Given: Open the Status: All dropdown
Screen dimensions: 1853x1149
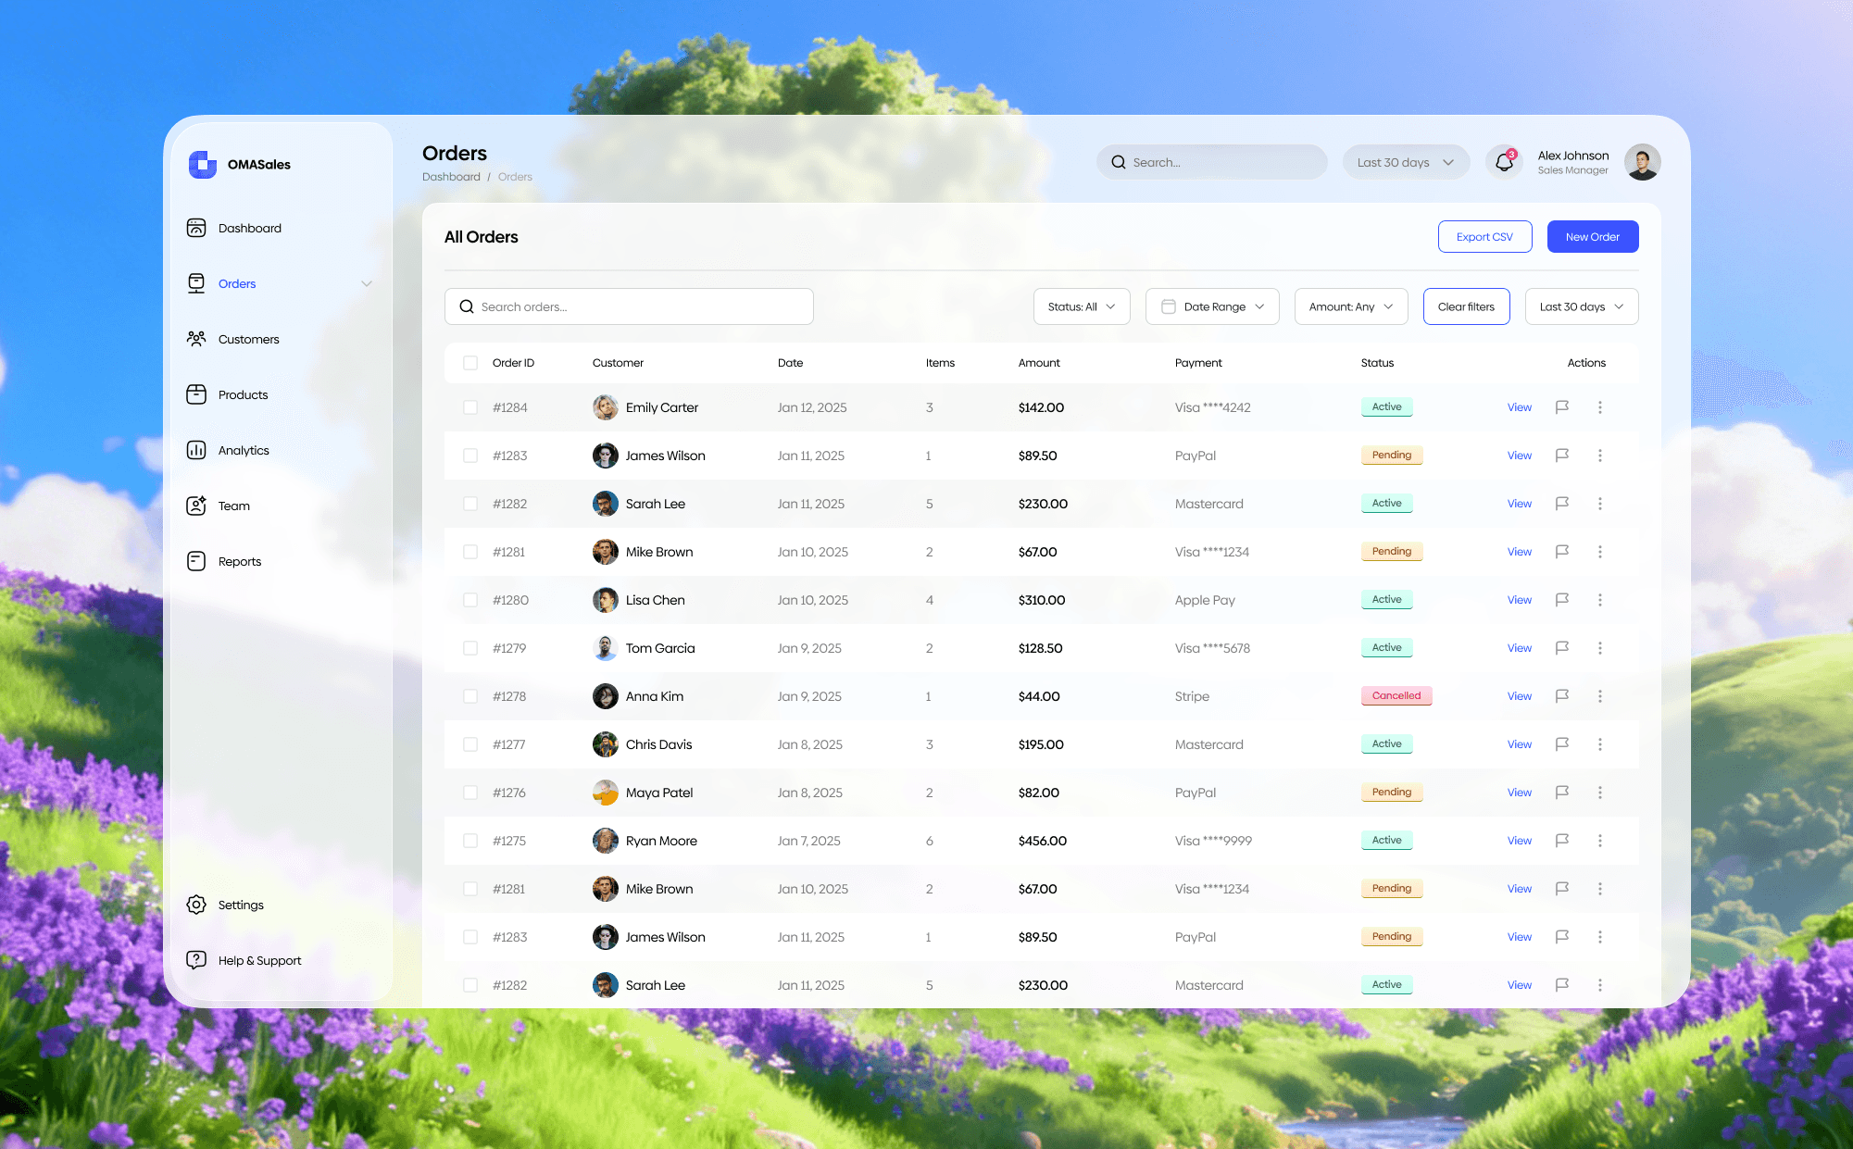Looking at the screenshot, I should [x=1081, y=306].
